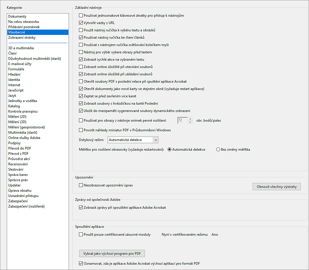
Task: Uncheck 'Zobrazit online úložiště při ukládání souborů'
Action: point(81,74)
